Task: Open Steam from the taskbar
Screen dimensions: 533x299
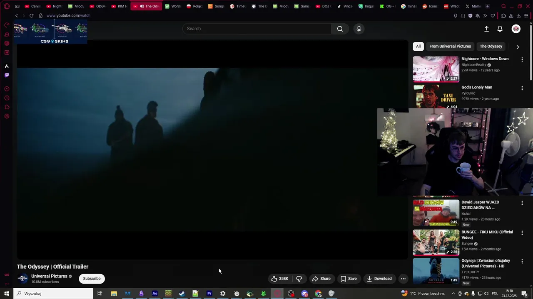Action: pyautogui.click(x=182, y=294)
